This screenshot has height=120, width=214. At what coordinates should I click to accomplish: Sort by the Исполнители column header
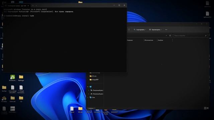[149, 40]
